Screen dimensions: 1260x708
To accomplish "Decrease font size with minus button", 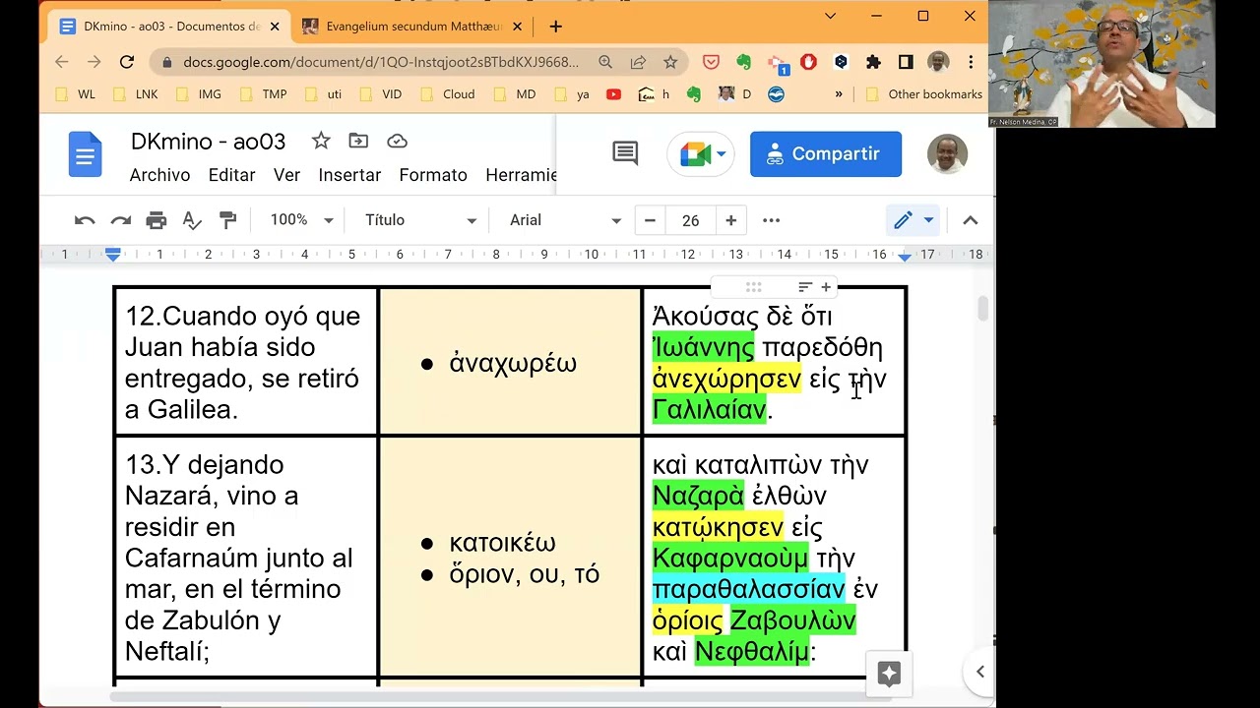I will [x=650, y=220].
